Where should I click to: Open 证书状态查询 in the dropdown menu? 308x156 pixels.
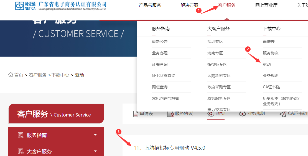click(x=164, y=76)
